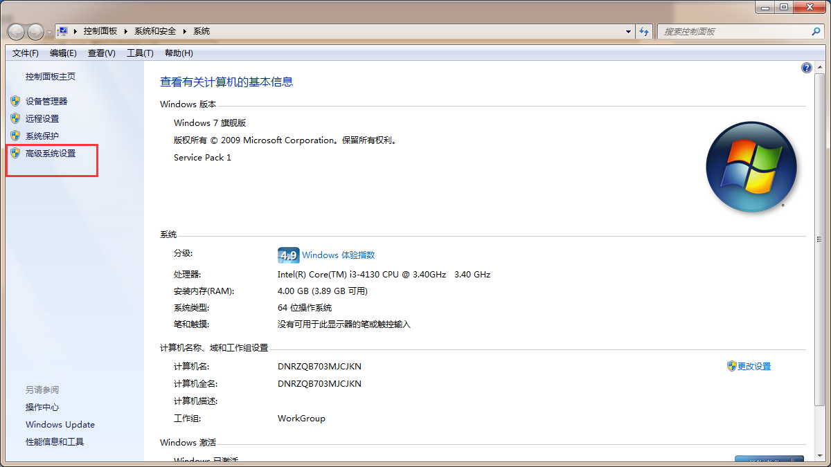Open the Windows 体验指数 link
This screenshot has height=467, width=831.
[338, 255]
